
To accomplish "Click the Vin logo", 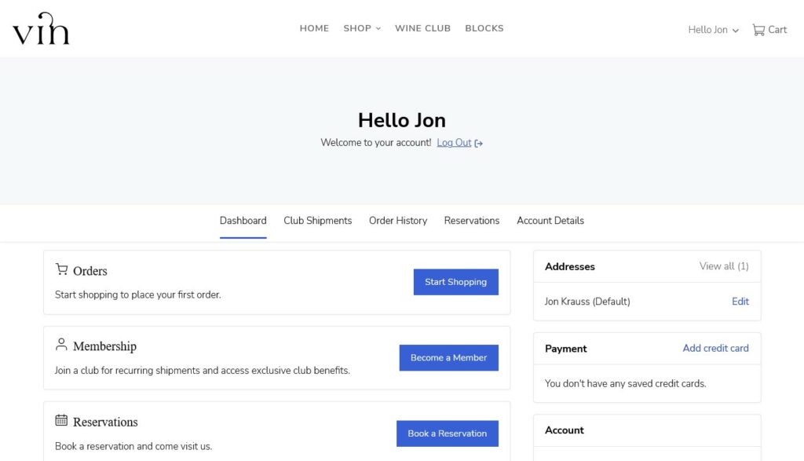I will click(x=40, y=29).
